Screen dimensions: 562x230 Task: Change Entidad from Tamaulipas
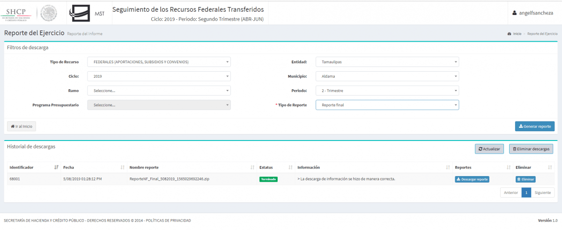pos(387,62)
